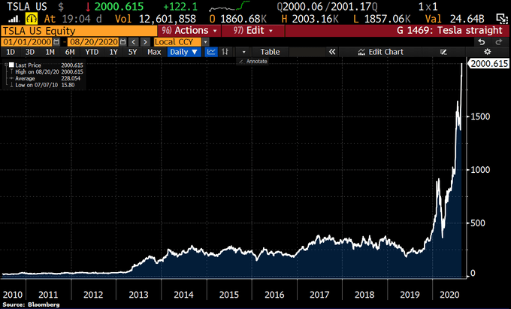Open the Daily periodicity dropdown
This screenshot has height=309, width=511.
[x=183, y=52]
